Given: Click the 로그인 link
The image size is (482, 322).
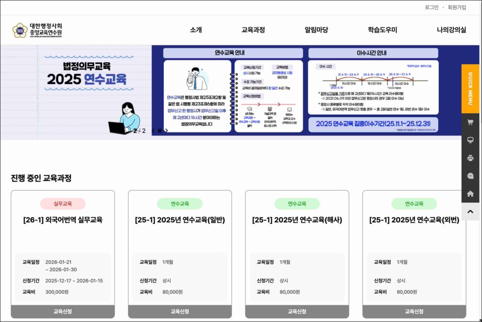Looking at the screenshot, I should [x=431, y=7].
